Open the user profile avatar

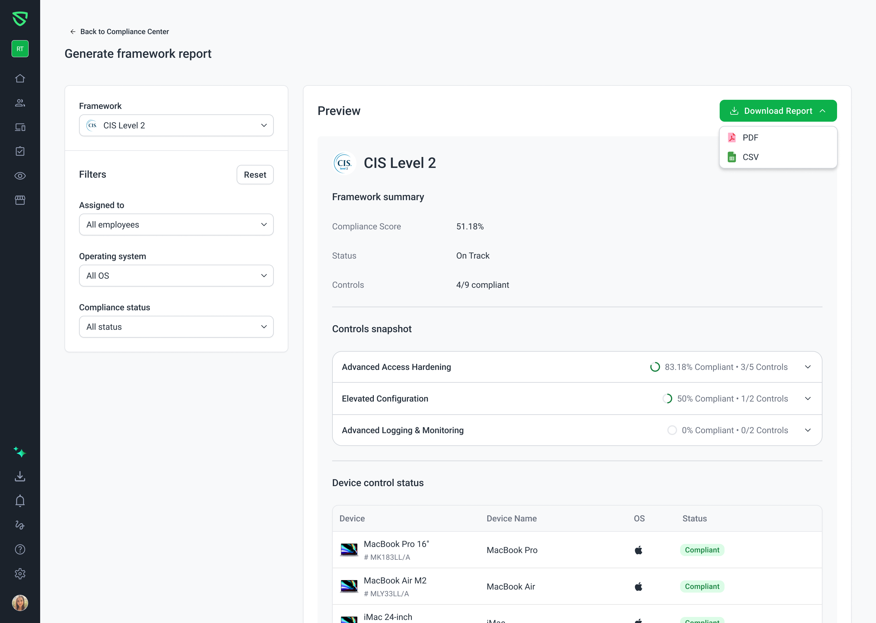coord(20,603)
